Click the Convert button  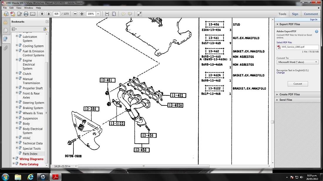point(298,84)
